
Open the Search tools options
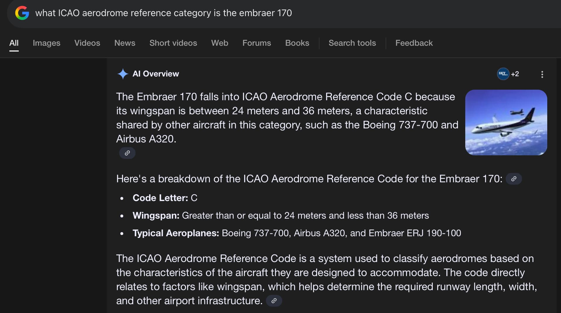point(352,43)
